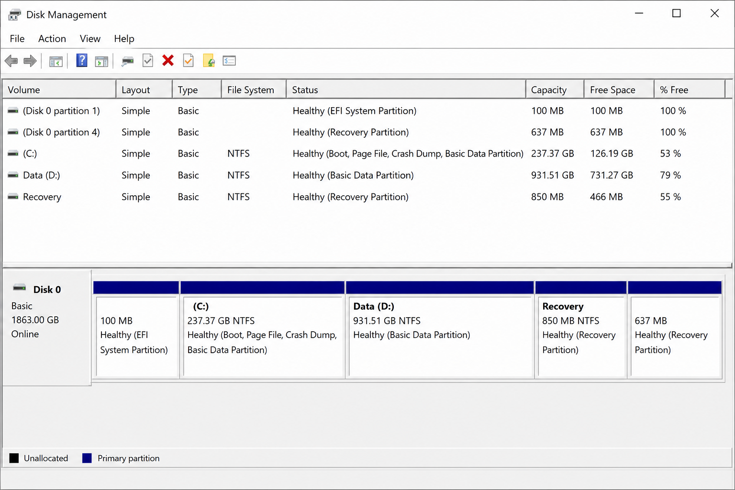Select the (C:) partition block in Disk 0 map
The width and height of the screenshot is (735, 490).
pos(263,330)
